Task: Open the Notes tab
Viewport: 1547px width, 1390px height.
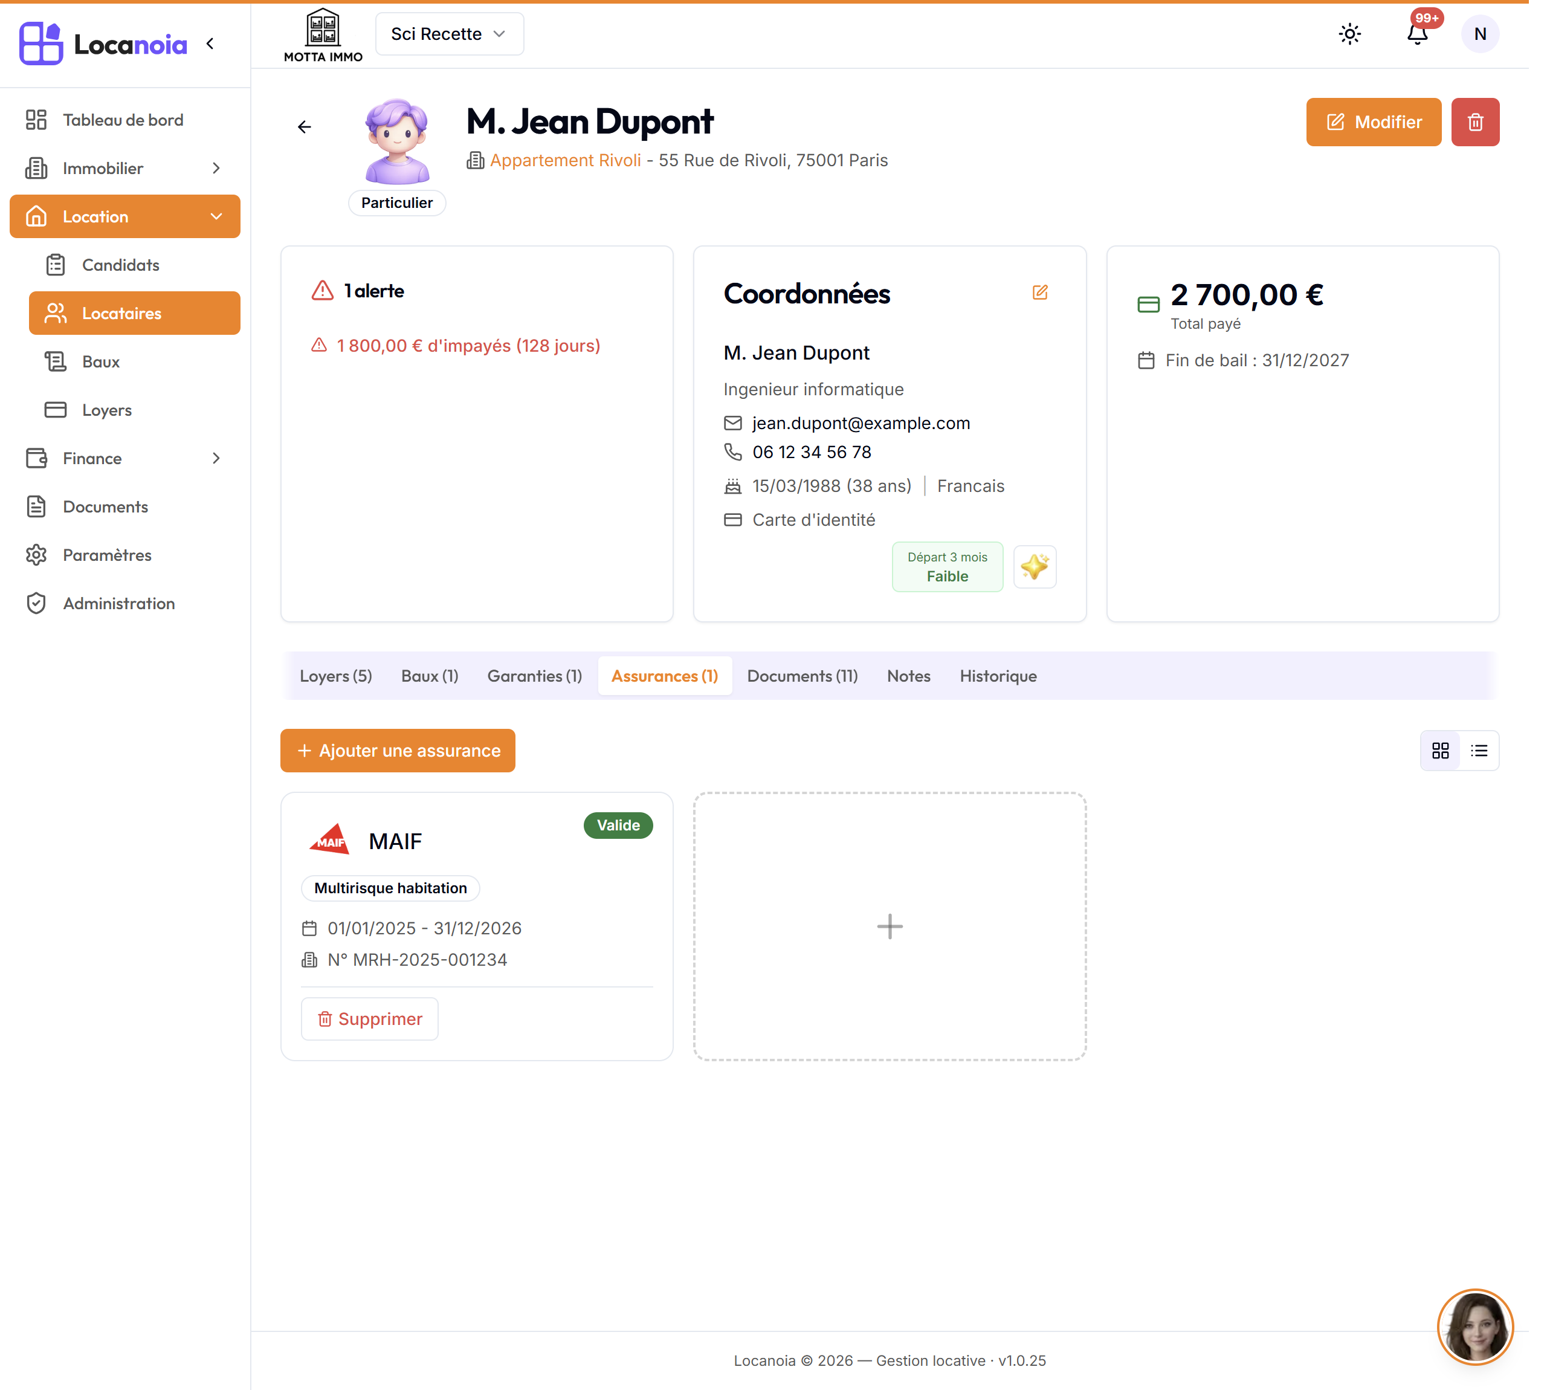Action: click(908, 676)
